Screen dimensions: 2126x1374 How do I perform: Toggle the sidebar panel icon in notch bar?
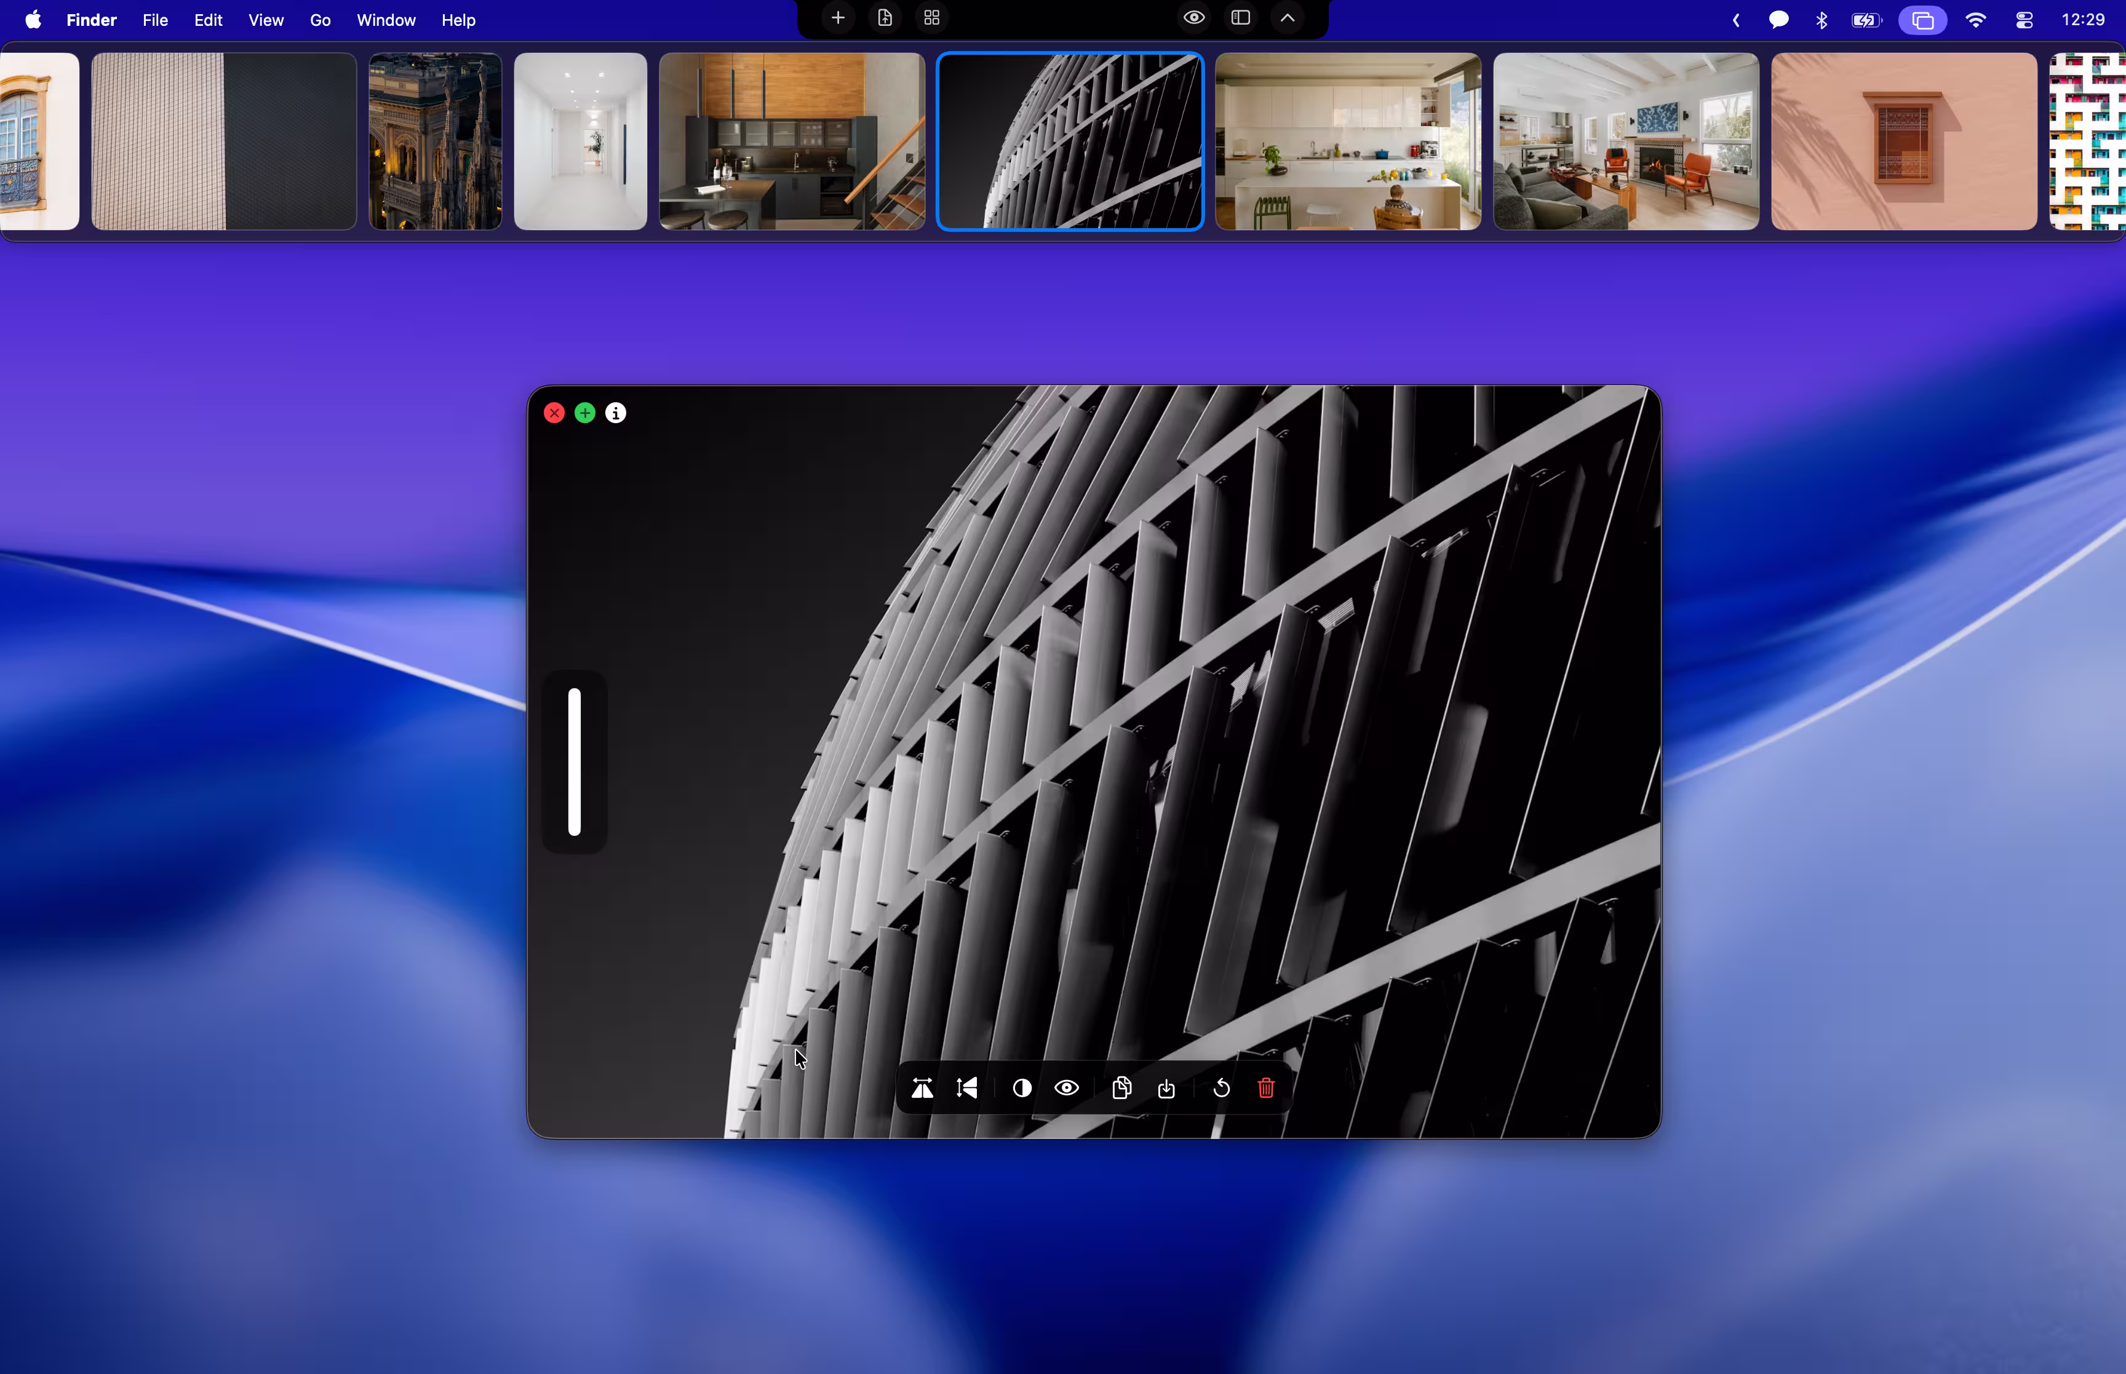point(1241,18)
